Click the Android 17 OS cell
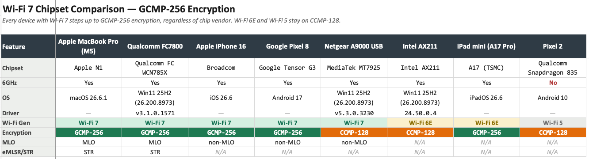Screen dimensions: 589x159 click(287, 98)
